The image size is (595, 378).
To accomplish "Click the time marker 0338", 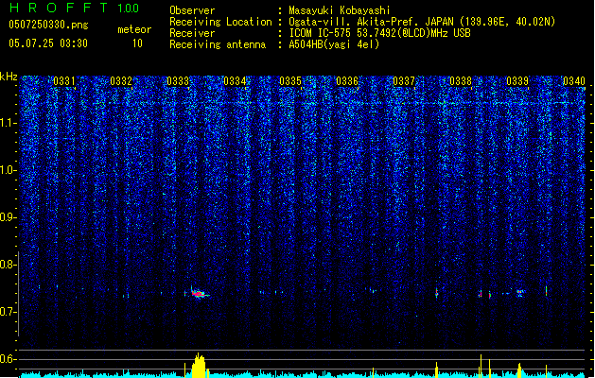I will click(x=461, y=81).
